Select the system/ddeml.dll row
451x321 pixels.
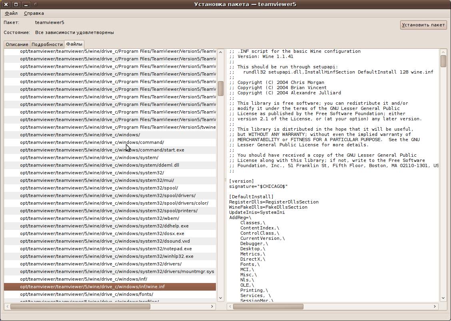point(110,165)
